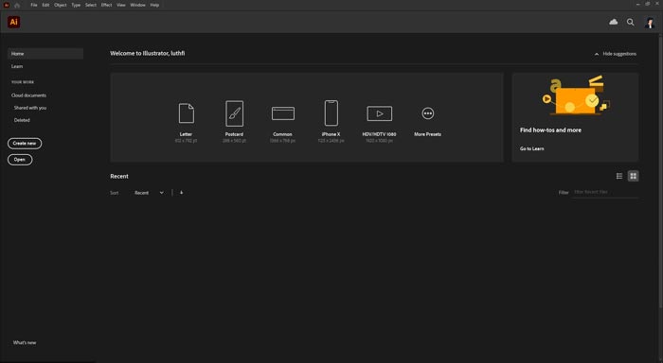The width and height of the screenshot is (663, 363).
Task: Select the Letter document preset
Action: 186,121
